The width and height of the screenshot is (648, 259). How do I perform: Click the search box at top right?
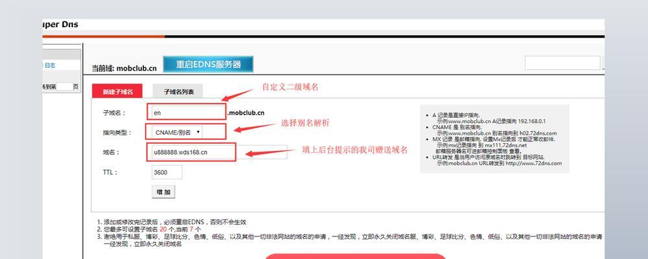click(x=562, y=63)
